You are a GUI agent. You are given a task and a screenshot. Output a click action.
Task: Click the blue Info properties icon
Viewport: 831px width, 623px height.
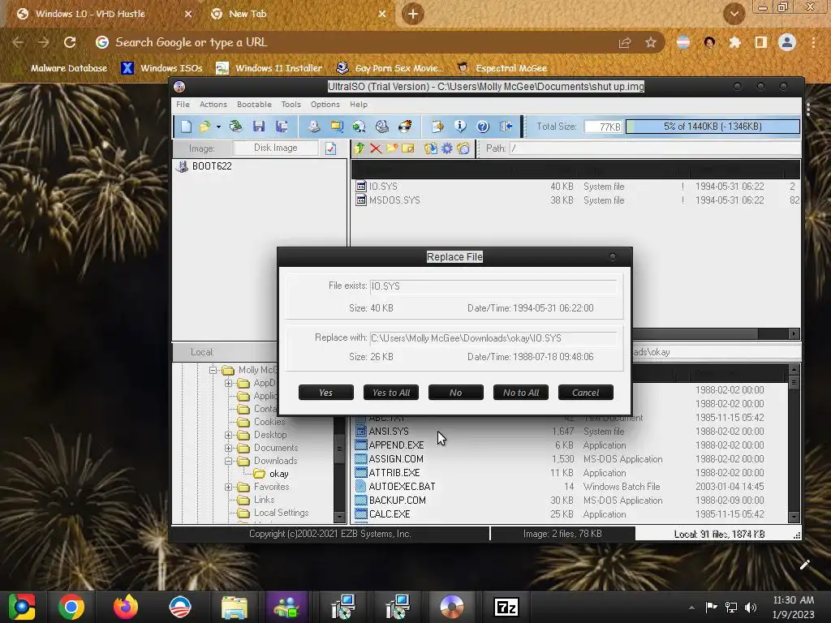[460, 126]
